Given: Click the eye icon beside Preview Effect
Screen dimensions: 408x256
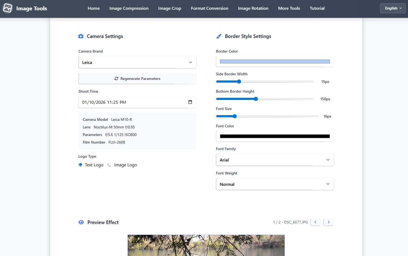Looking at the screenshot, I should point(81,222).
